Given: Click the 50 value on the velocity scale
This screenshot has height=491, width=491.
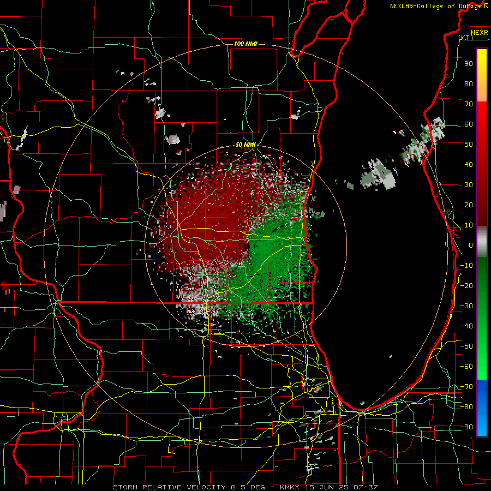Looking at the screenshot, I should click(x=469, y=145).
